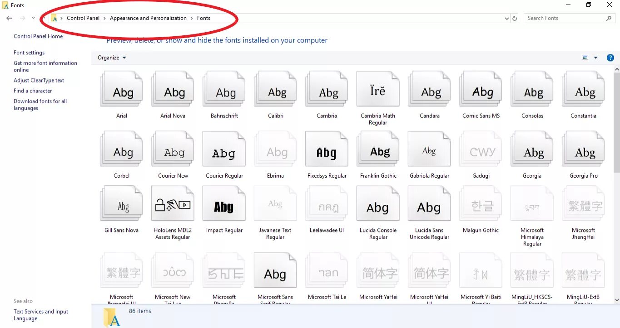
Task: Select the Cambria Math Regular font icon
Action: pos(378,89)
